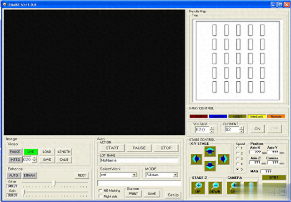Click the CURRENT value field 82
The width and height of the screenshot is (291, 202).
(232, 129)
